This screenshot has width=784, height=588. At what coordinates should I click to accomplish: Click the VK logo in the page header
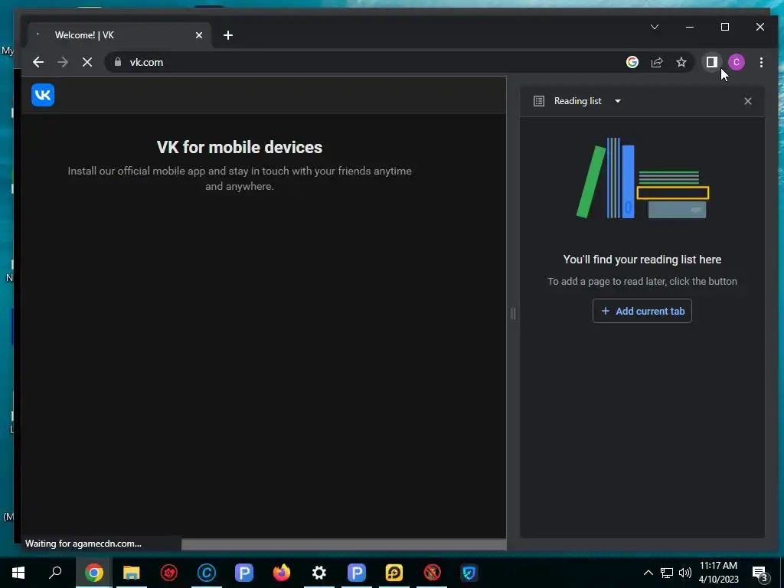43,95
